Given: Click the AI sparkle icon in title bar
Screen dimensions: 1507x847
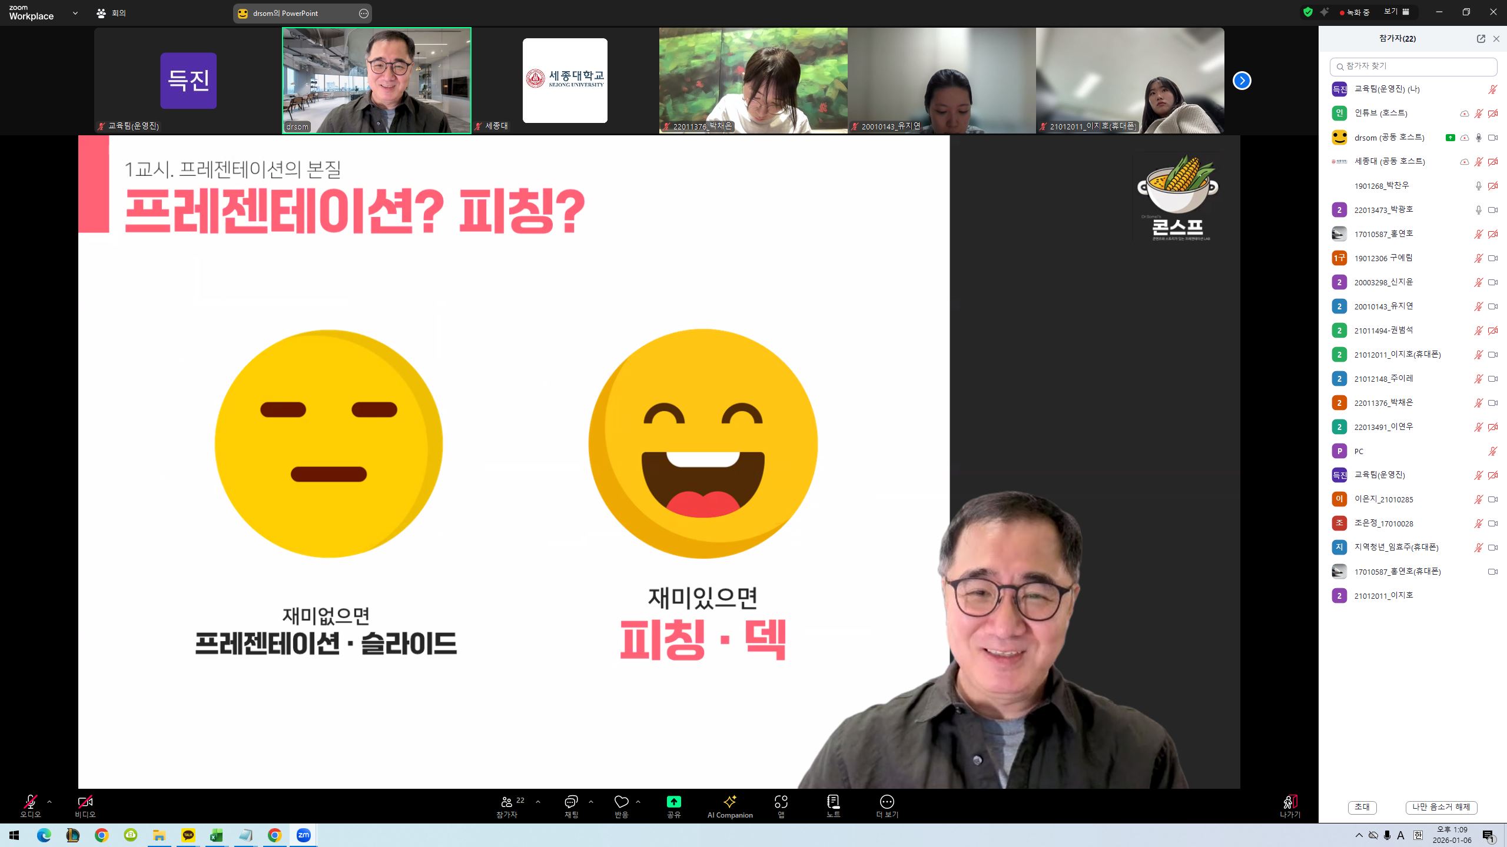Looking at the screenshot, I should pyautogui.click(x=1325, y=12).
